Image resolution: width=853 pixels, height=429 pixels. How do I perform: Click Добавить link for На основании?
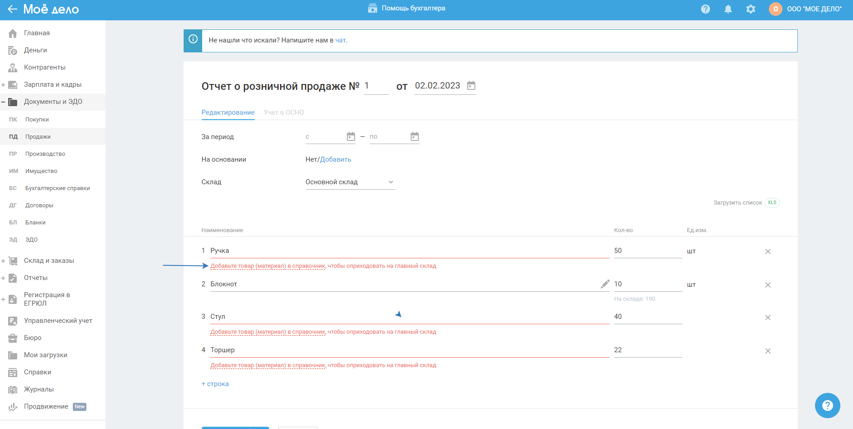[x=336, y=159]
